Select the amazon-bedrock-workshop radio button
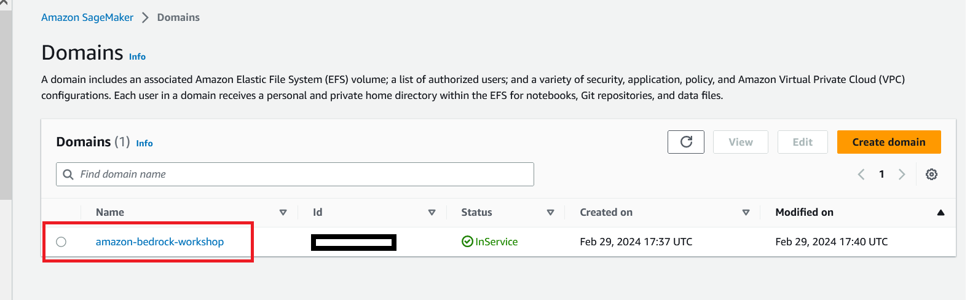Screen dimensions: 978x300 (x=61, y=242)
